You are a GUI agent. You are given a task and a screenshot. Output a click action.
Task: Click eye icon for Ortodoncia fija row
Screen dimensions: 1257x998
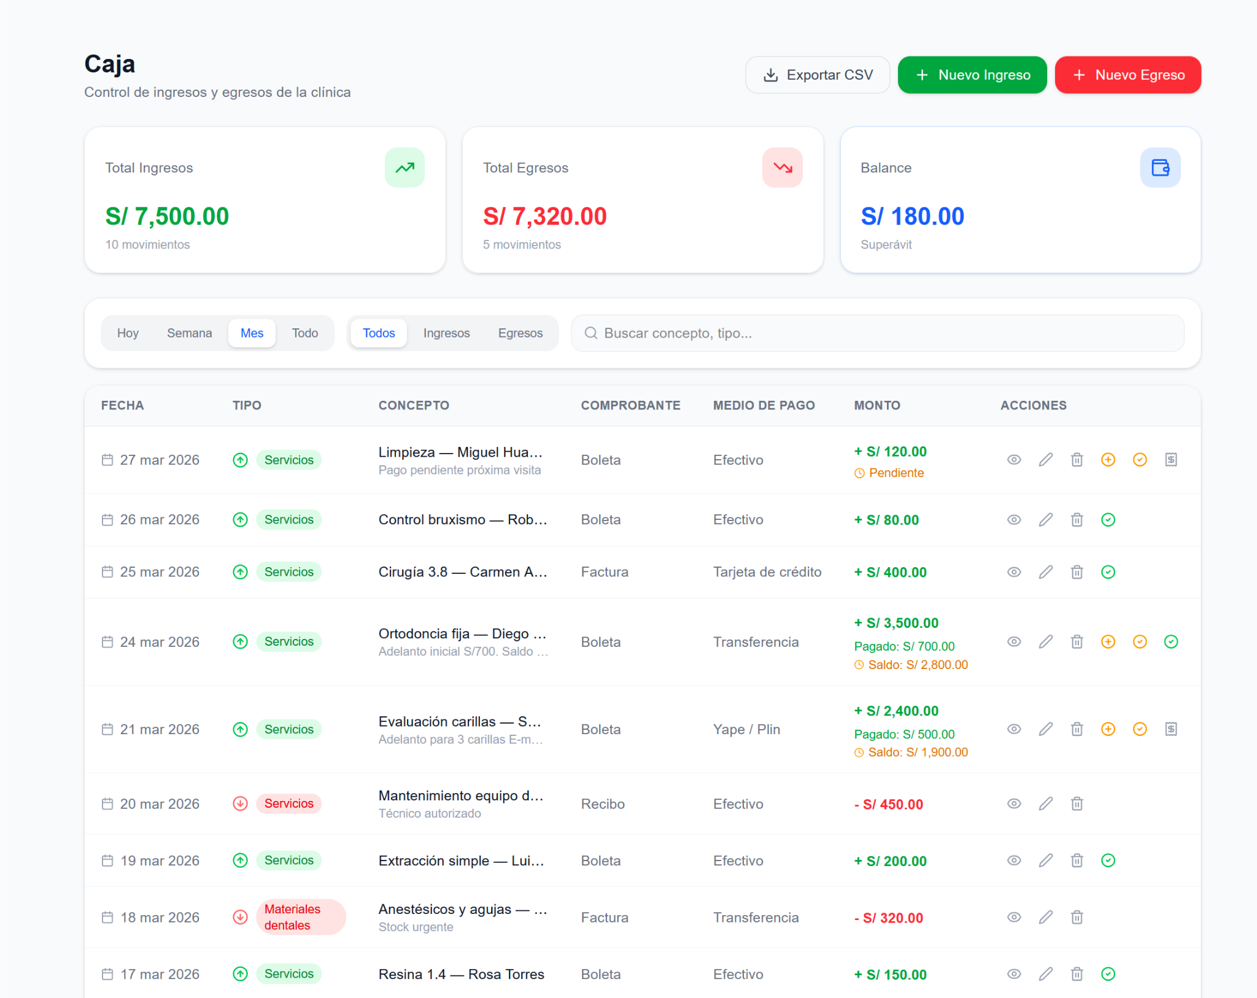[1014, 641]
